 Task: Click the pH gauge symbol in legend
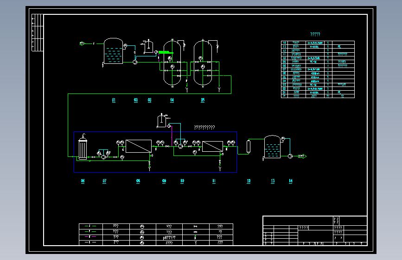[x=142, y=238]
